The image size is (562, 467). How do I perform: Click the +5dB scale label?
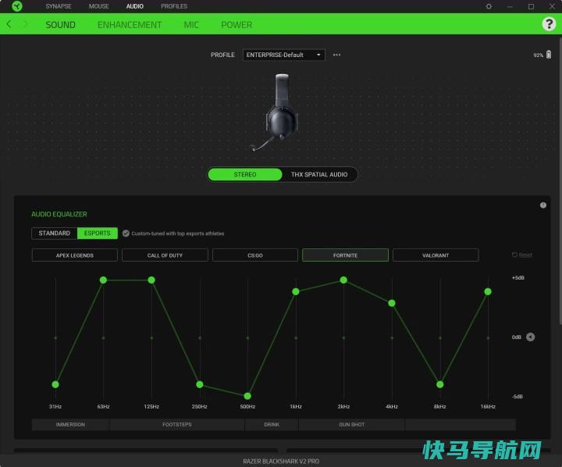[x=518, y=277]
